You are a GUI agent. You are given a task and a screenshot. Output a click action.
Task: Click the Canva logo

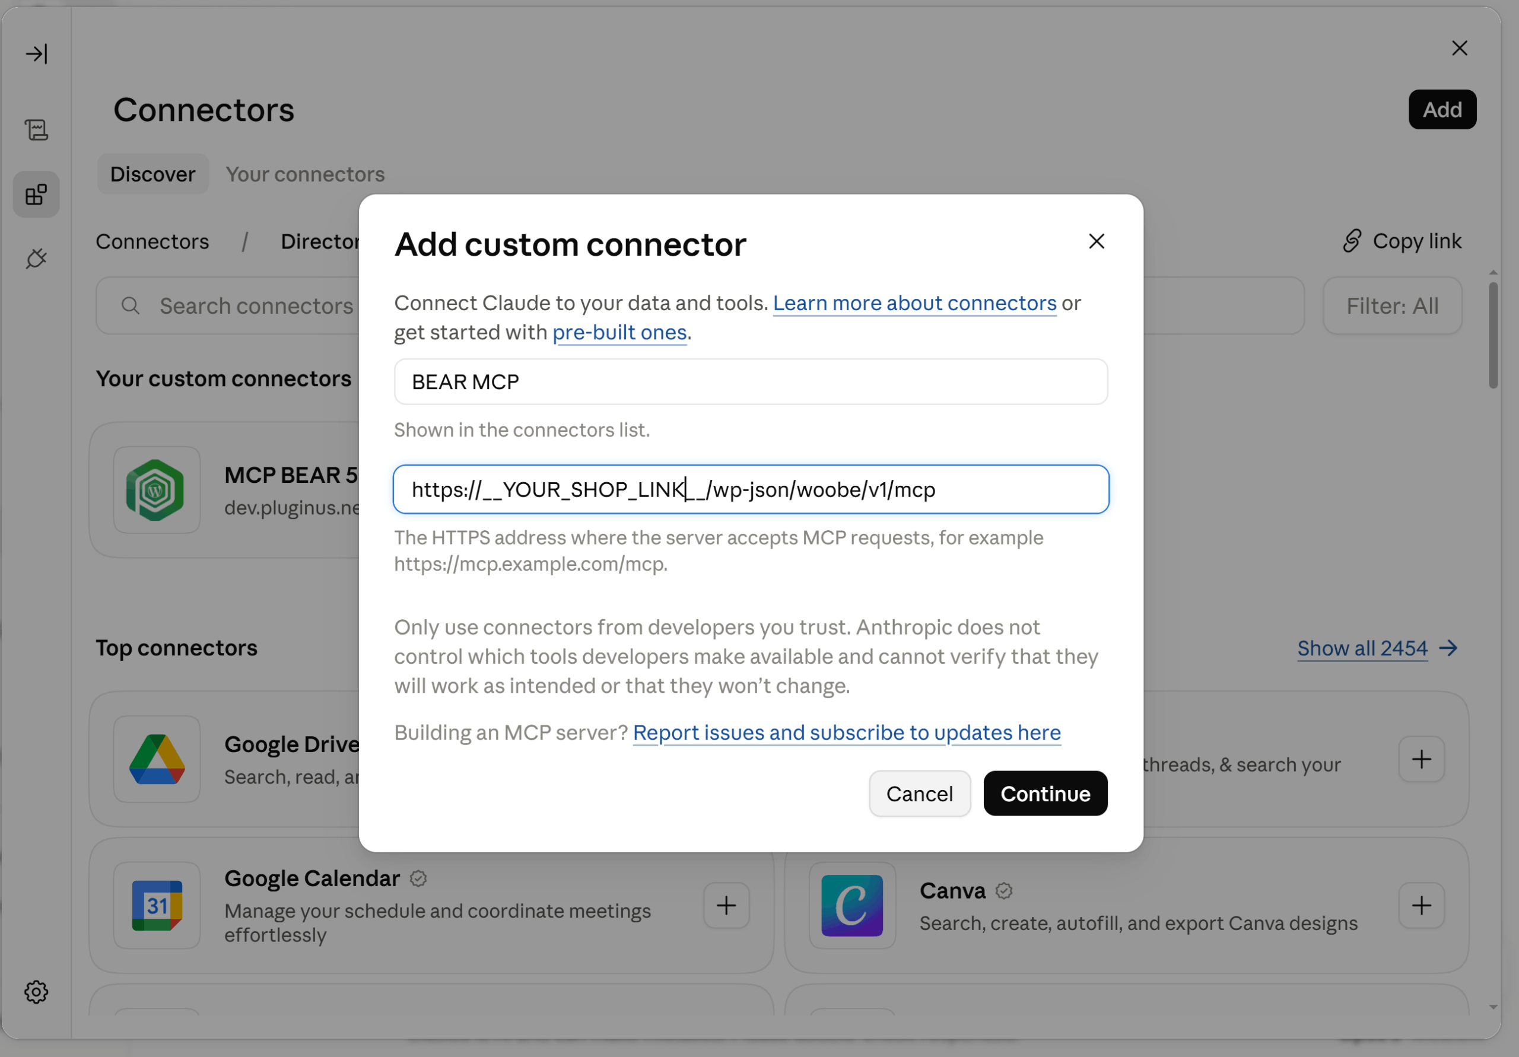click(x=852, y=906)
